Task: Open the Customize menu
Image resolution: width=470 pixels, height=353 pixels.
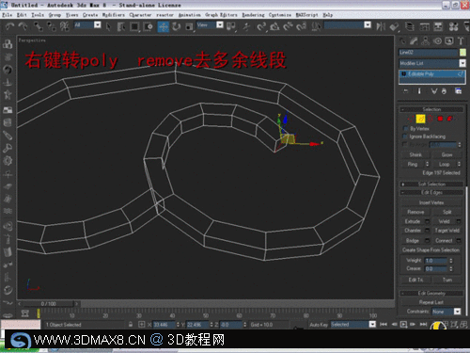Action: point(280,15)
